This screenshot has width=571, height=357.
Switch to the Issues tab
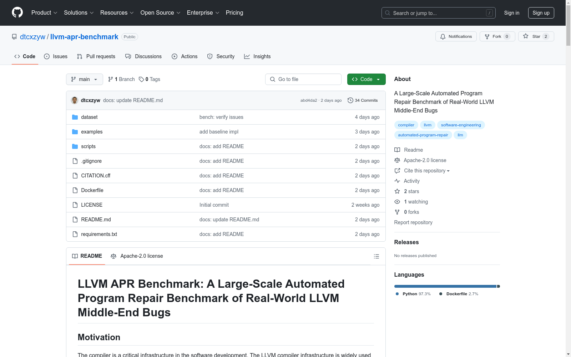56,56
